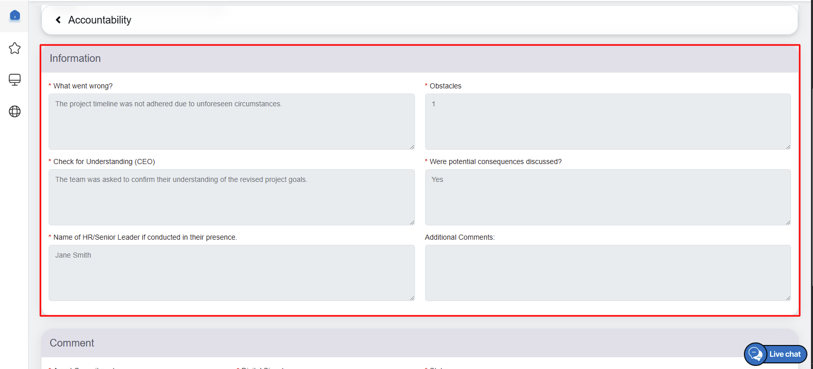This screenshot has height=369, width=813.
Task: Click the Information section header
Action: 75,58
